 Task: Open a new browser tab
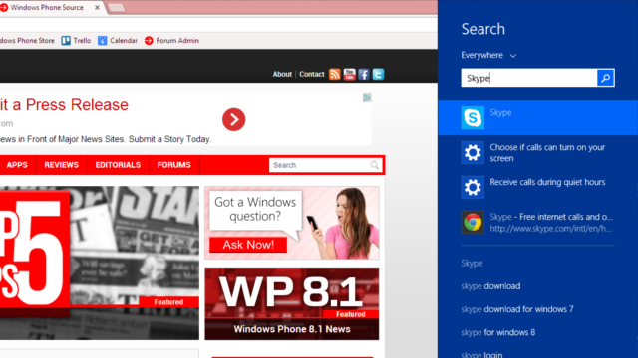tap(117, 8)
